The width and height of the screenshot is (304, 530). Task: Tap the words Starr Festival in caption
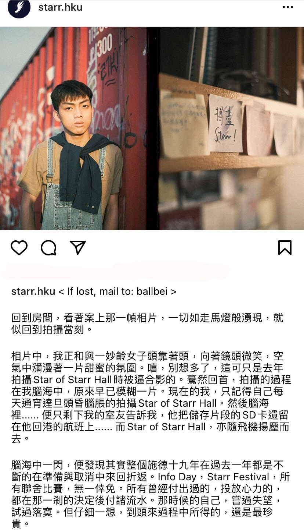(x=238, y=477)
